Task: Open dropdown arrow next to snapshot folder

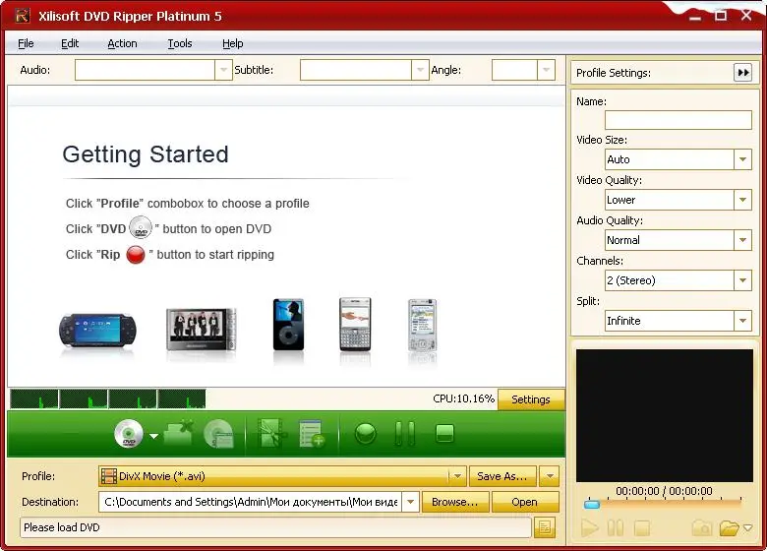Action: coord(747,527)
